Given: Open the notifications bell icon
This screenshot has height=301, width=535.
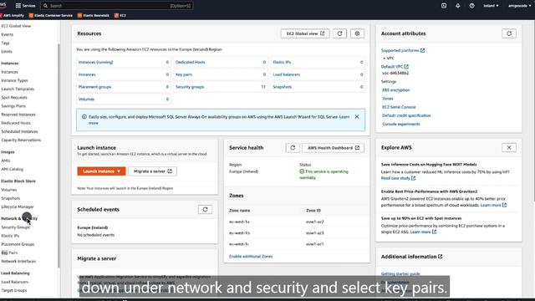Looking at the screenshot, I should click(x=457, y=6).
